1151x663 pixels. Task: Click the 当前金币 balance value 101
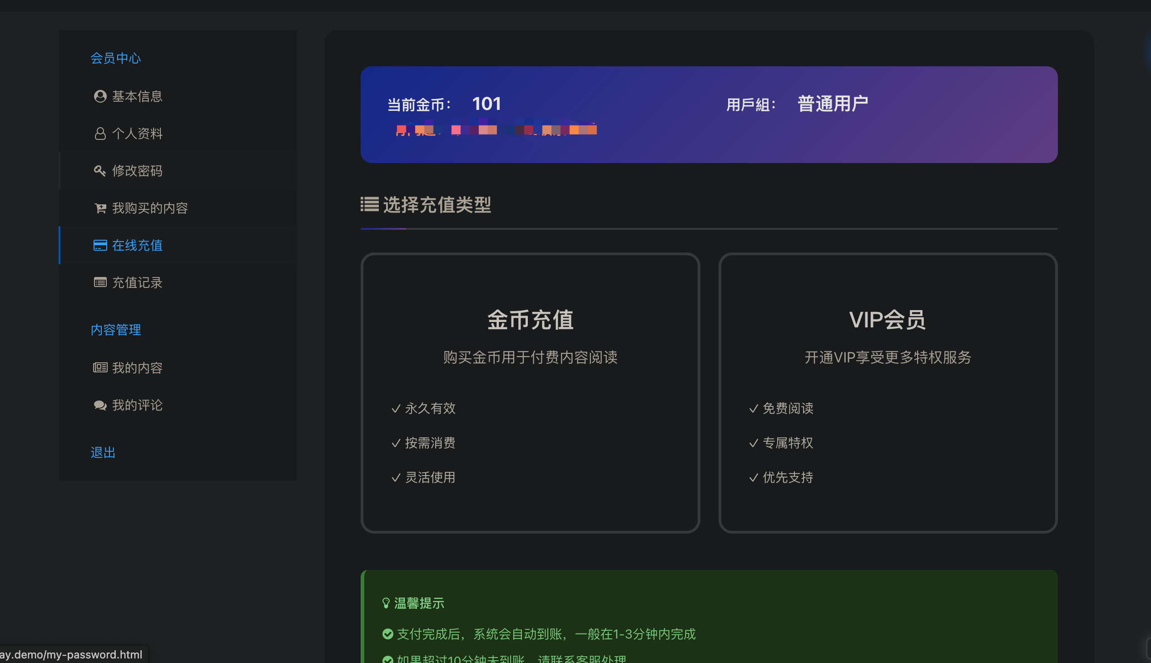(x=486, y=104)
